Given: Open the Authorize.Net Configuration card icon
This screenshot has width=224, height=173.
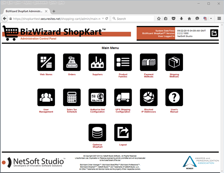Looking at the screenshot, I should [x=97, y=97].
